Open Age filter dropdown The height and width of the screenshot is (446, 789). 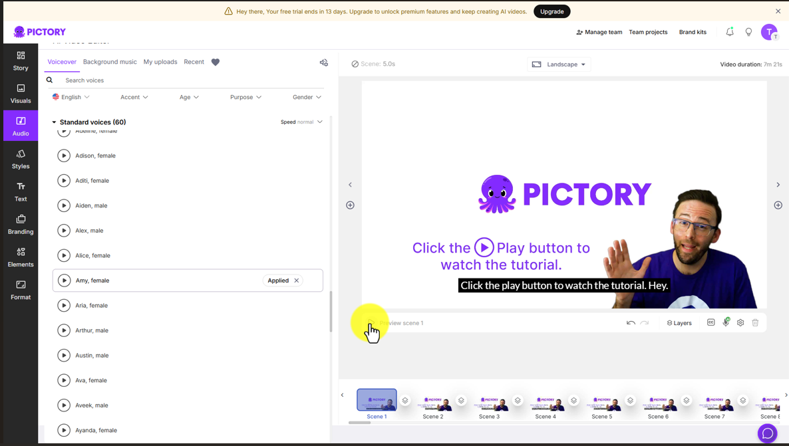(x=189, y=97)
